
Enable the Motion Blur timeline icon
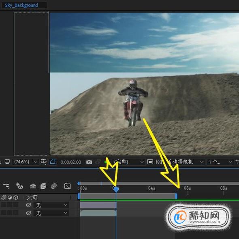pyautogui.click(x=54, y=186)
